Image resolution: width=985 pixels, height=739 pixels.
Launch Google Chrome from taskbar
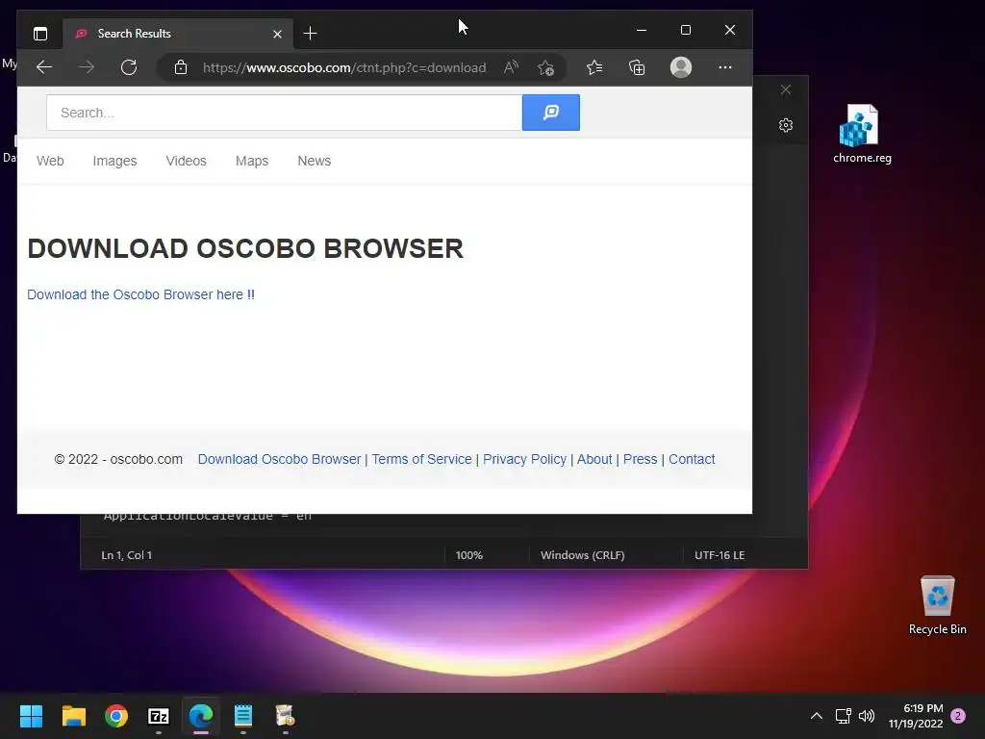click(116, 716)
